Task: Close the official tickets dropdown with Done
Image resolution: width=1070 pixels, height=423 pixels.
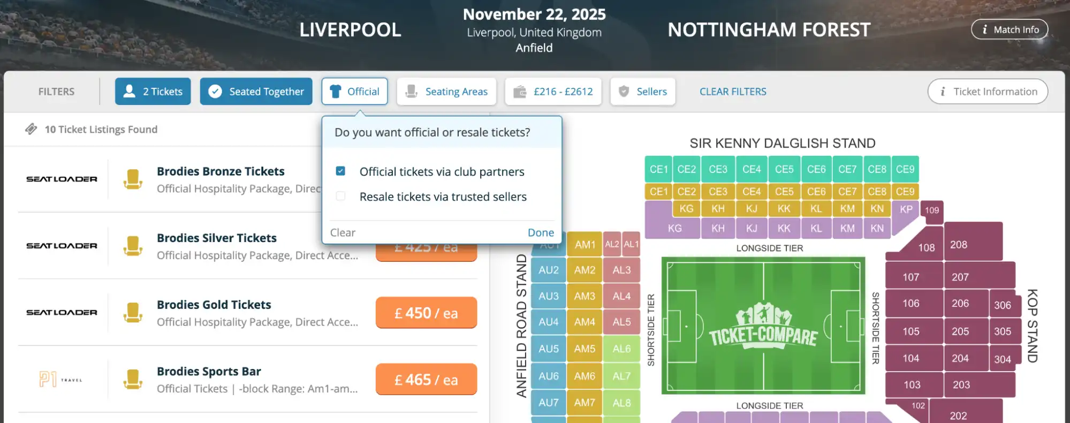Action: click(541, 232)
